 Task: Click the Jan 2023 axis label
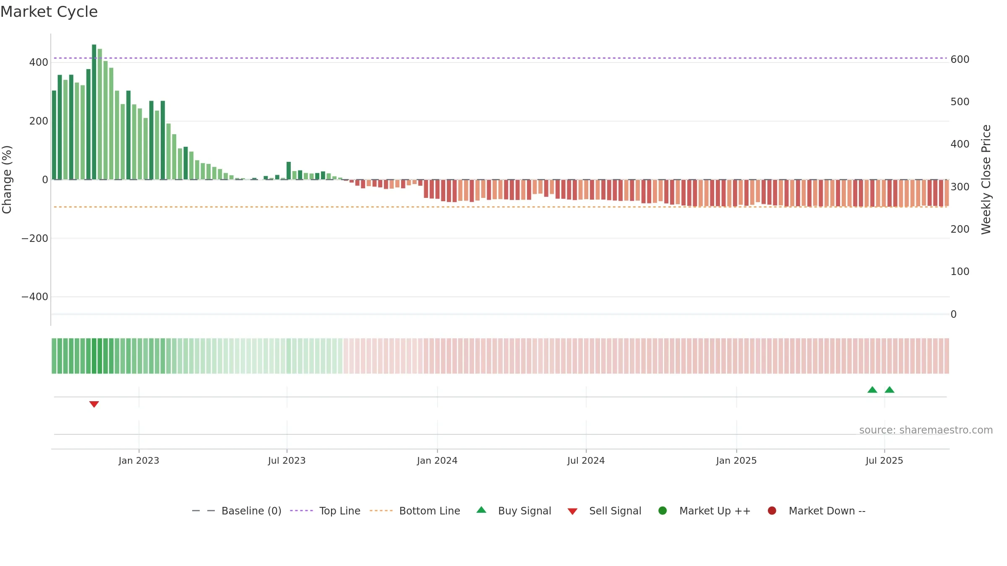[139, 460]
